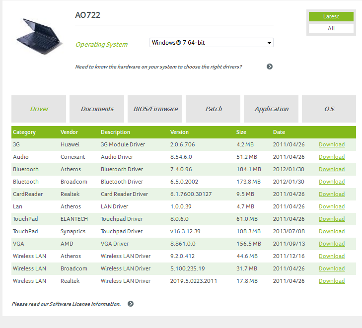Download the Realtek Wireless LAN Driver
This screenshot has height=328, width=362.
332,281
